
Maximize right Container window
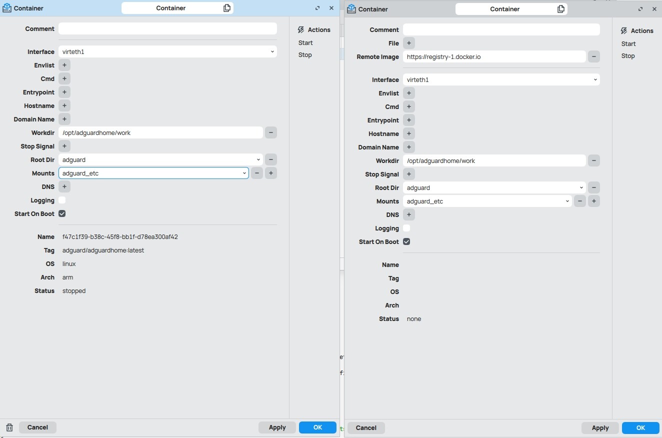click(x=640, y=9)
